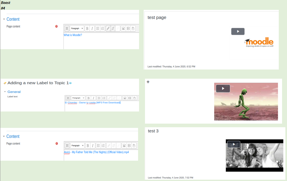Open manage files in Label text editor
The height and width of the screenshot is (181, 287).
134,98
